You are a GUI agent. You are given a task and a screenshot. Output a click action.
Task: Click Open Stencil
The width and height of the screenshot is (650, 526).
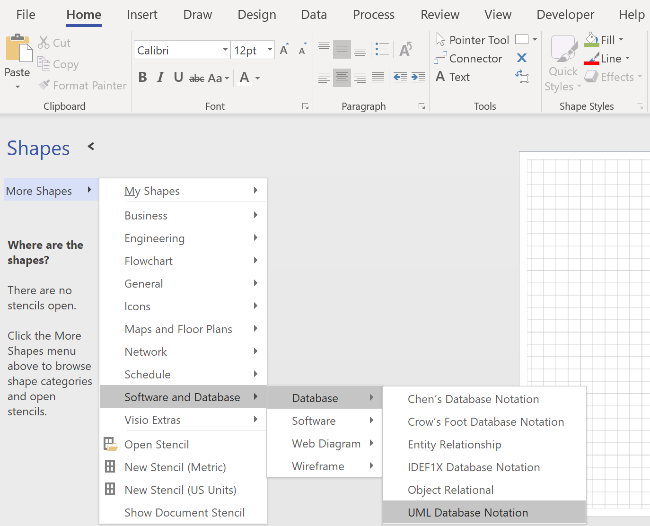pos(157,444)
